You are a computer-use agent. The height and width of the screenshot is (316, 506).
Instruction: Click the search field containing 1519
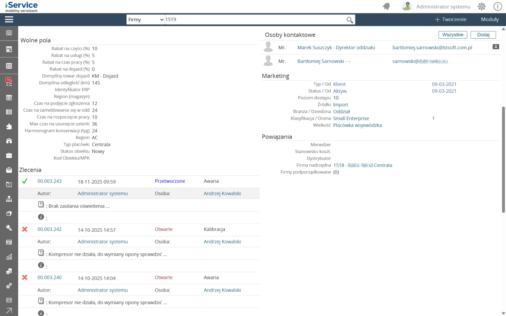click(x=253, y=20)
